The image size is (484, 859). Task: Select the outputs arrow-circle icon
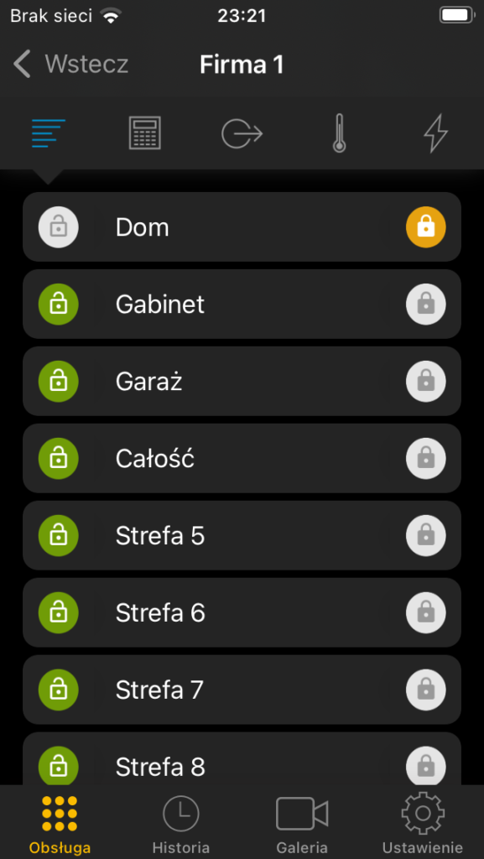(242, 133)
